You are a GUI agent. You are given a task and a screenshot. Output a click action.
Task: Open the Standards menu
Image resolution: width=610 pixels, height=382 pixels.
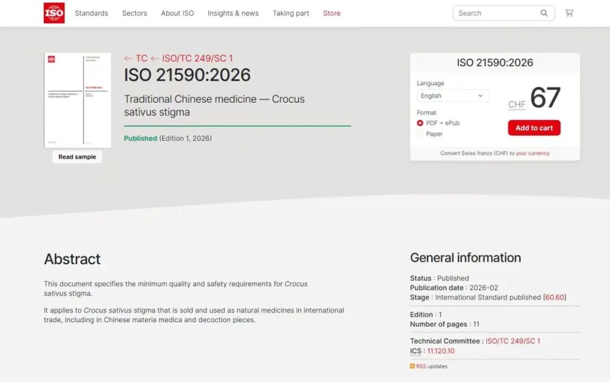pos(91,13)
